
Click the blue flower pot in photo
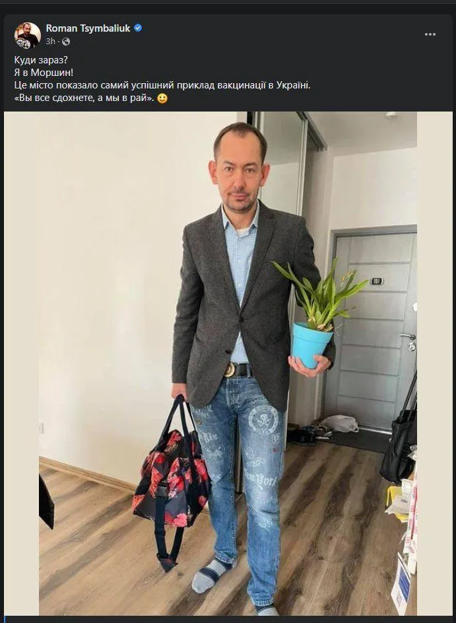[x=311, y=345]
